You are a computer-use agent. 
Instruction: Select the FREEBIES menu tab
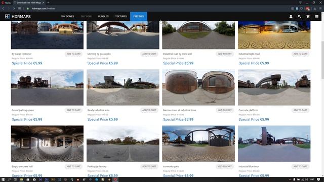pos(138,16)
